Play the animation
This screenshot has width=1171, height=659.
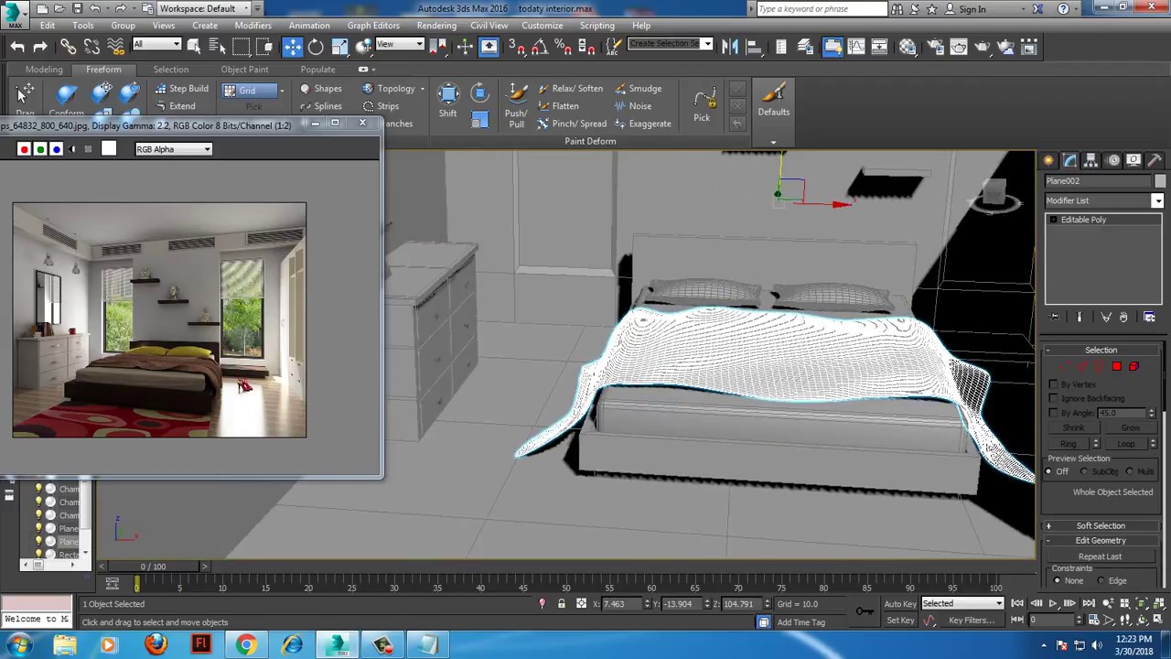coord(1053,604)
